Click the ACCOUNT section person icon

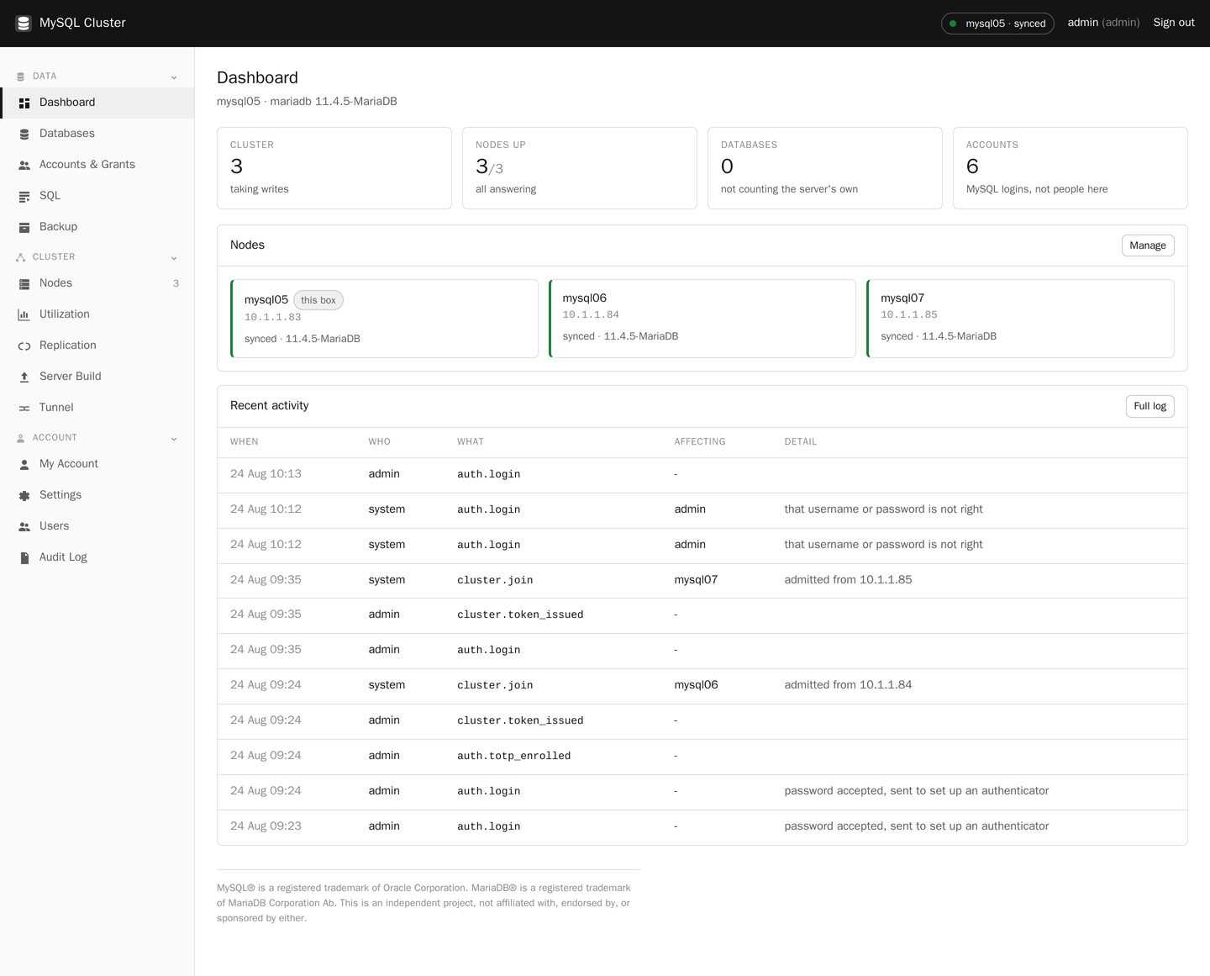click(x=20, y=438)
